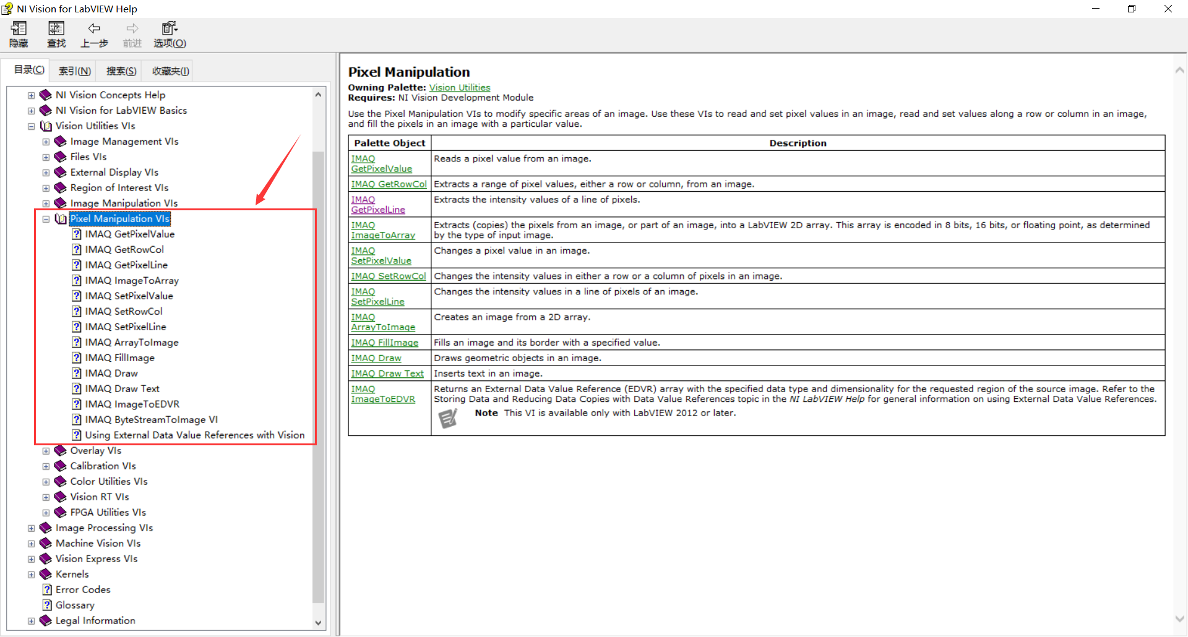The image size is (1188, 637).
Task: Expand the NI Vision for LabVIEW Basics node
Action: 31,111
